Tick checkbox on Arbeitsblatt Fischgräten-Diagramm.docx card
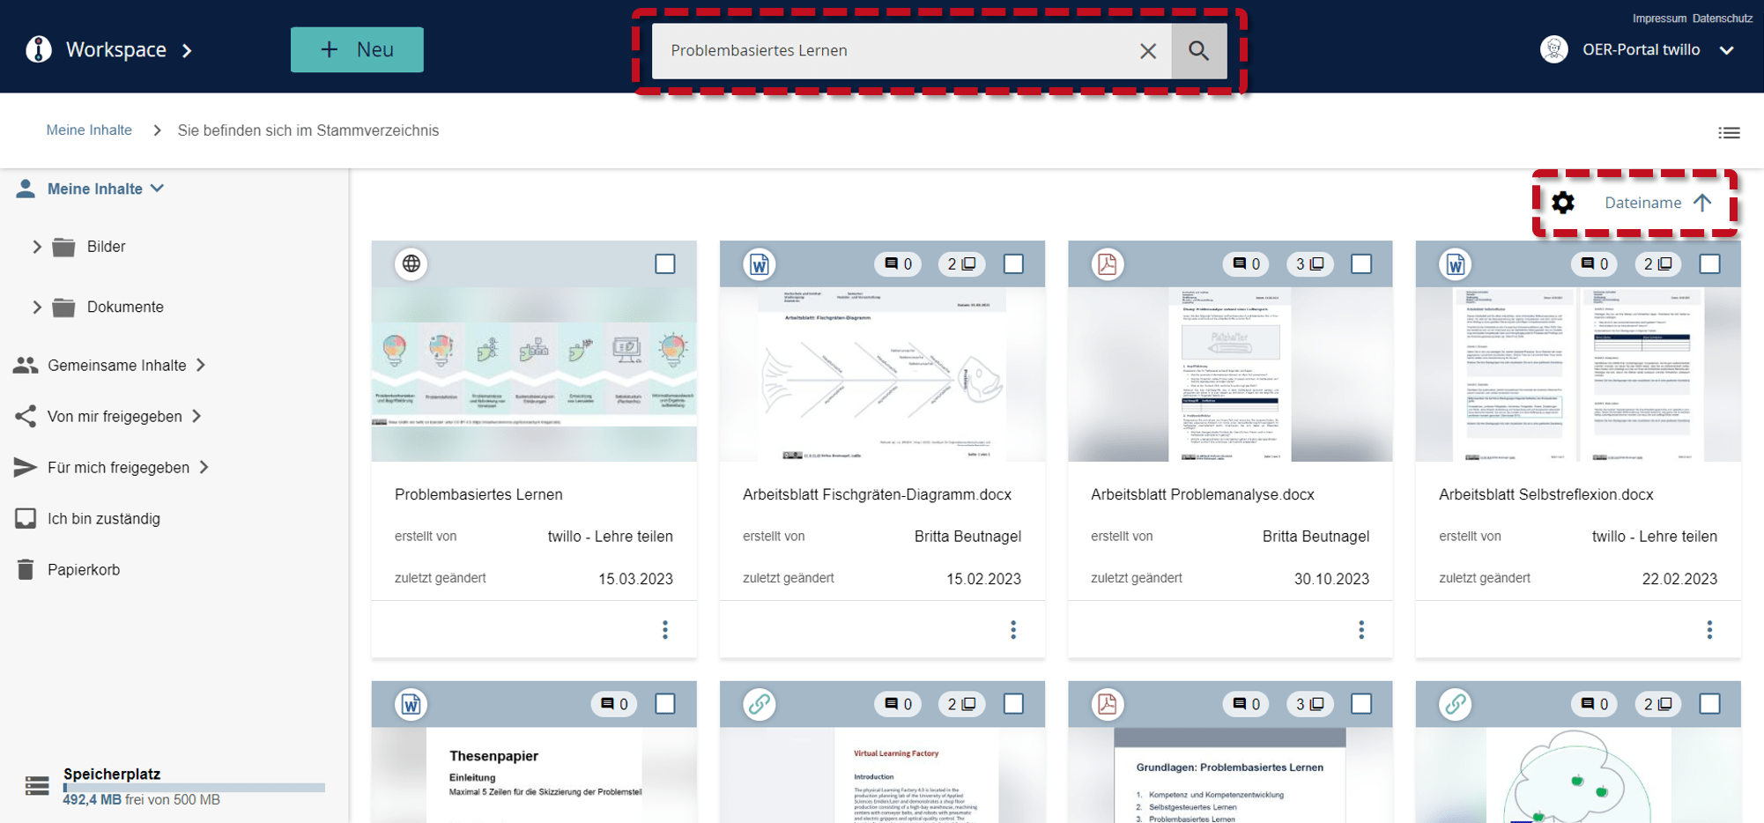This screenshot has height=823, width=1764. click(x=1013, y=264)
